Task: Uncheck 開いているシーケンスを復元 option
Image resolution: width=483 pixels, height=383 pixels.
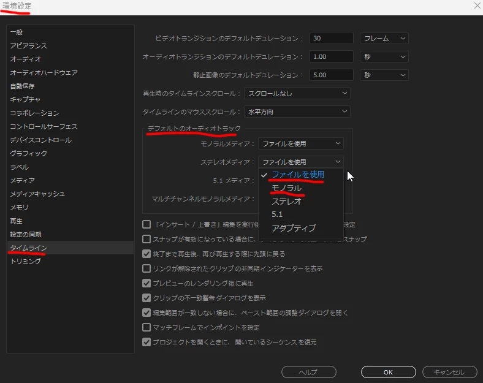Action: pyautogui.click(x=146, y=342)
